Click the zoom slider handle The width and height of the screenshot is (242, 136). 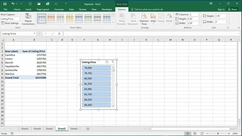click(x=218, y=133)
